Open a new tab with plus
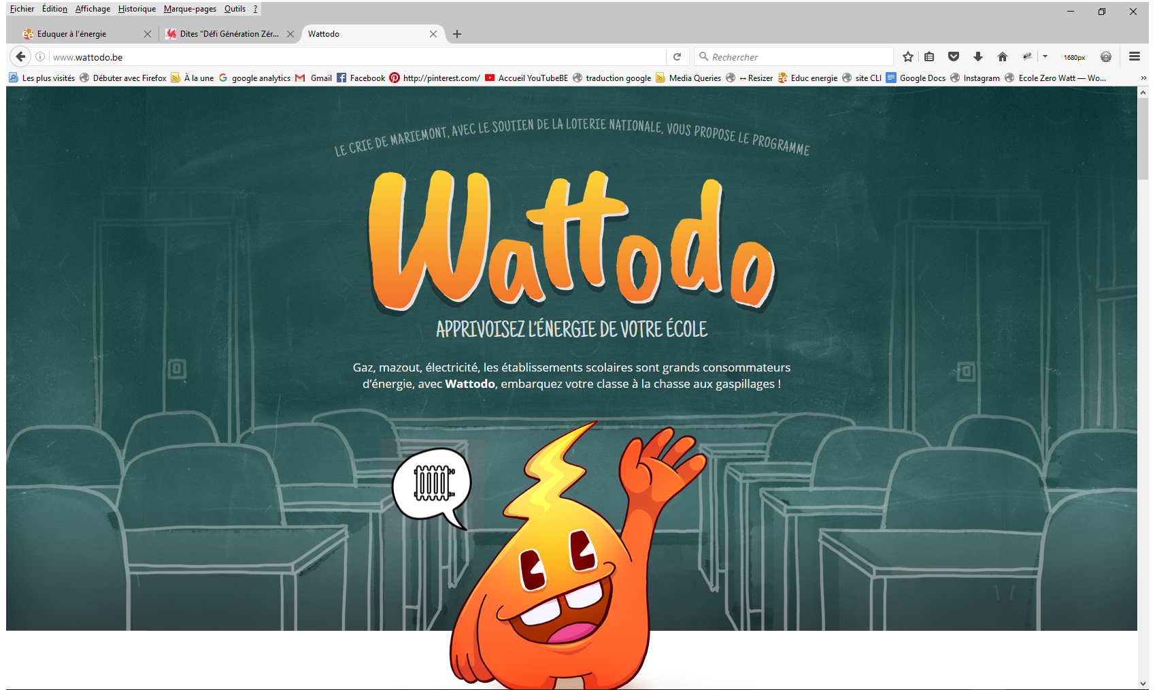The image size is (1155, 690). coord(457,34)
